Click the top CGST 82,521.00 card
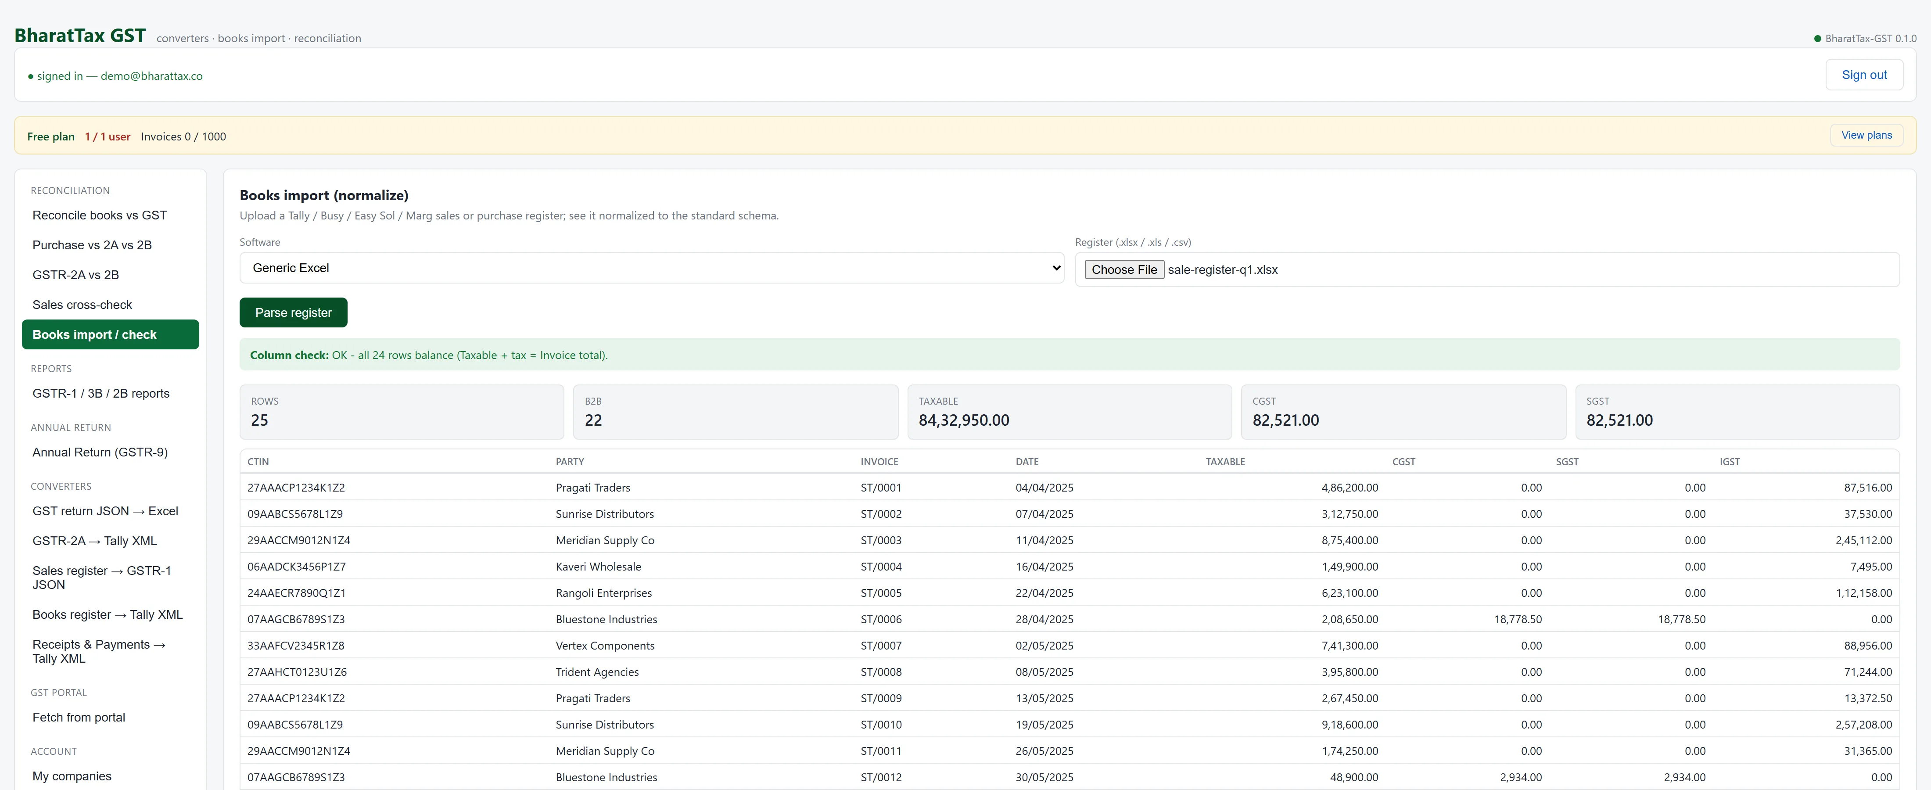This screenshot has height=790, width=1931. (1403, 412)
